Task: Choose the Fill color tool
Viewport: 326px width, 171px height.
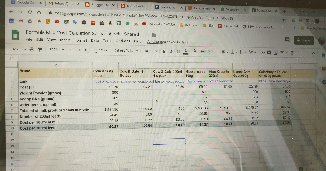Action: [195, 52]
